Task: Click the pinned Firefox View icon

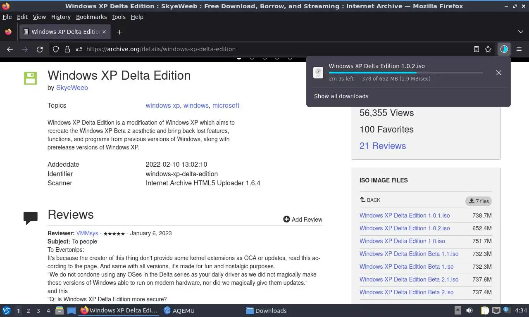Action: (x=8, y=32)
